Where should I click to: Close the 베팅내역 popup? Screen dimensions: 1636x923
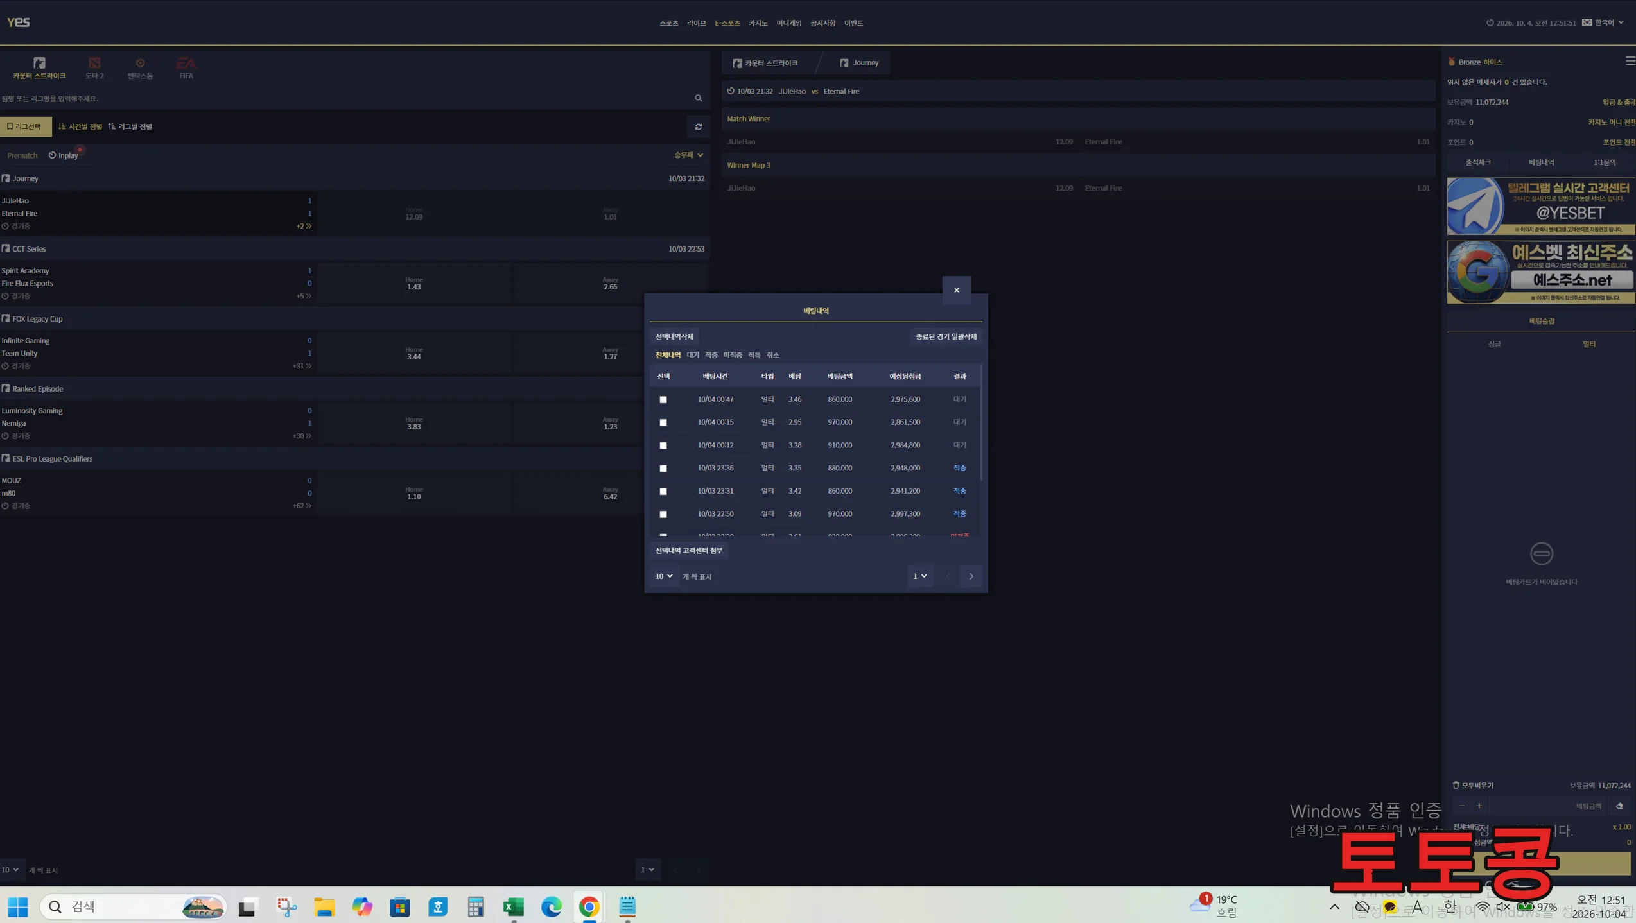pos(957,290)
